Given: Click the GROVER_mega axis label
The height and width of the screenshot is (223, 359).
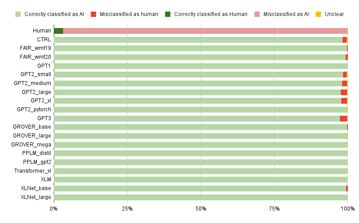Looking at the screenshot, I should (31, 145).
